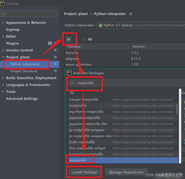The width and height of the screenshot is (185, 179).
Task: Select ing-theme-matplotlib package
Action: pos(123,112)
